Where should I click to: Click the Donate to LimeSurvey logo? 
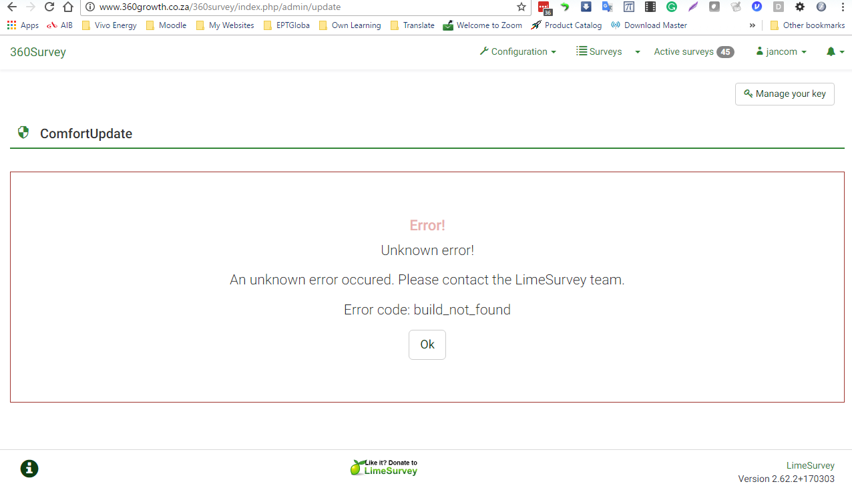[x=384, y=467]
